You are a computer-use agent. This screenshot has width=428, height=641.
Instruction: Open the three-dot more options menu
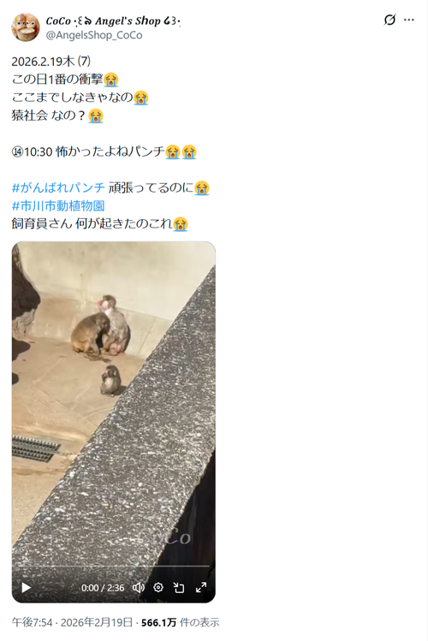[x=409, y=20]
